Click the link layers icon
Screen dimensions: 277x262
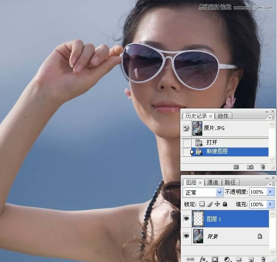[x=190, y=258]
